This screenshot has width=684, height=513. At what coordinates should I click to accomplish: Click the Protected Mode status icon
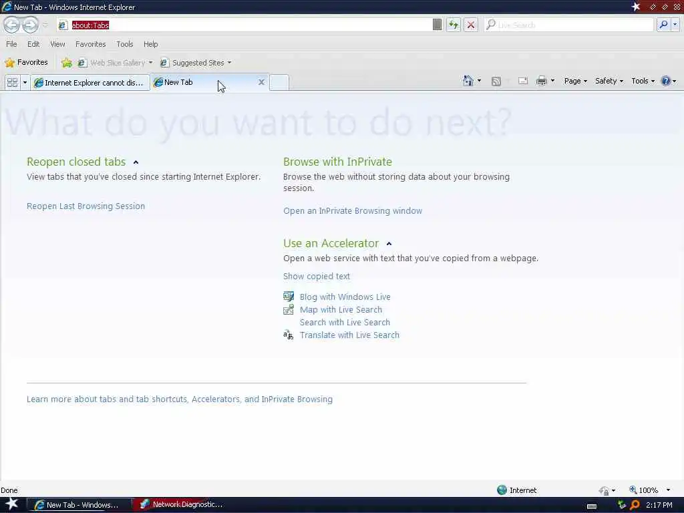click(x=604, y=490)
